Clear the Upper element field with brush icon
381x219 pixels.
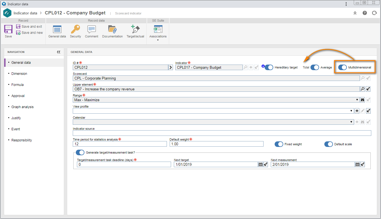coord(368,89)
